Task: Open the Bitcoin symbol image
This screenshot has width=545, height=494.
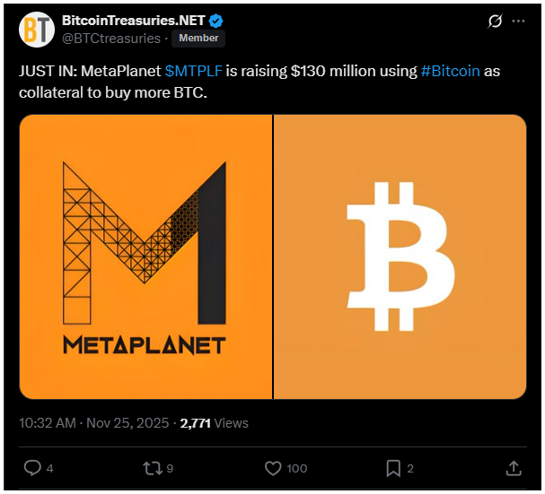Action: [x=400, y=256]
